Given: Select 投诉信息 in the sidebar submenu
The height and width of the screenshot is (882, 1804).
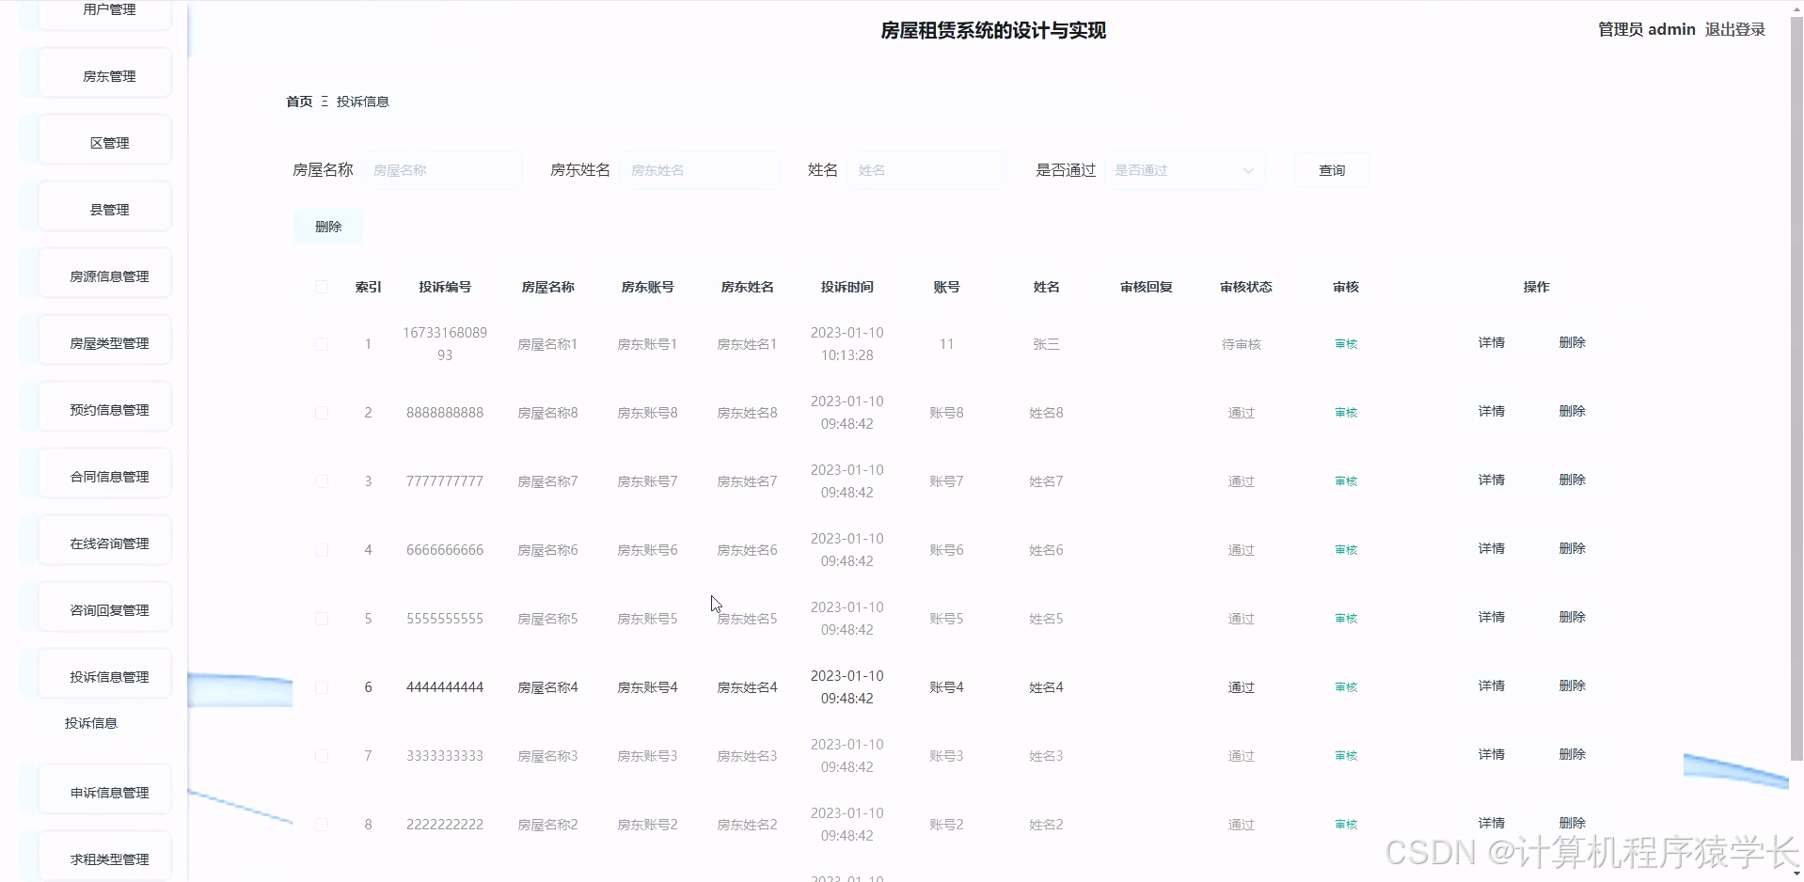Looking at the screenshot, I should click(91, 723).
